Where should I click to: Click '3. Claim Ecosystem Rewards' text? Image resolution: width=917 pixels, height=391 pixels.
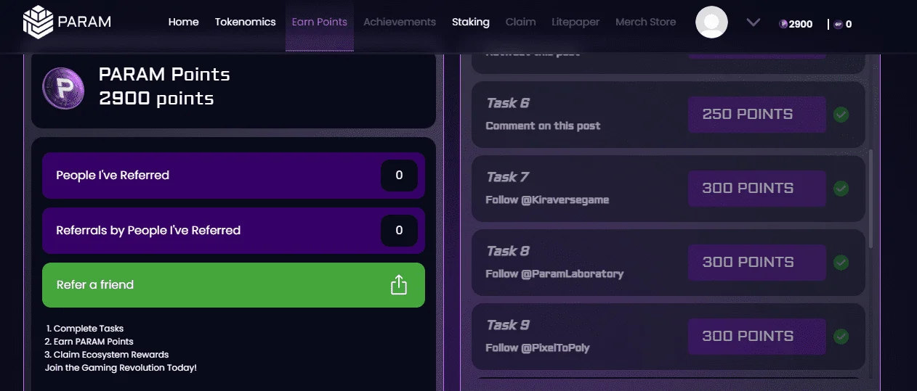(106, 355)
